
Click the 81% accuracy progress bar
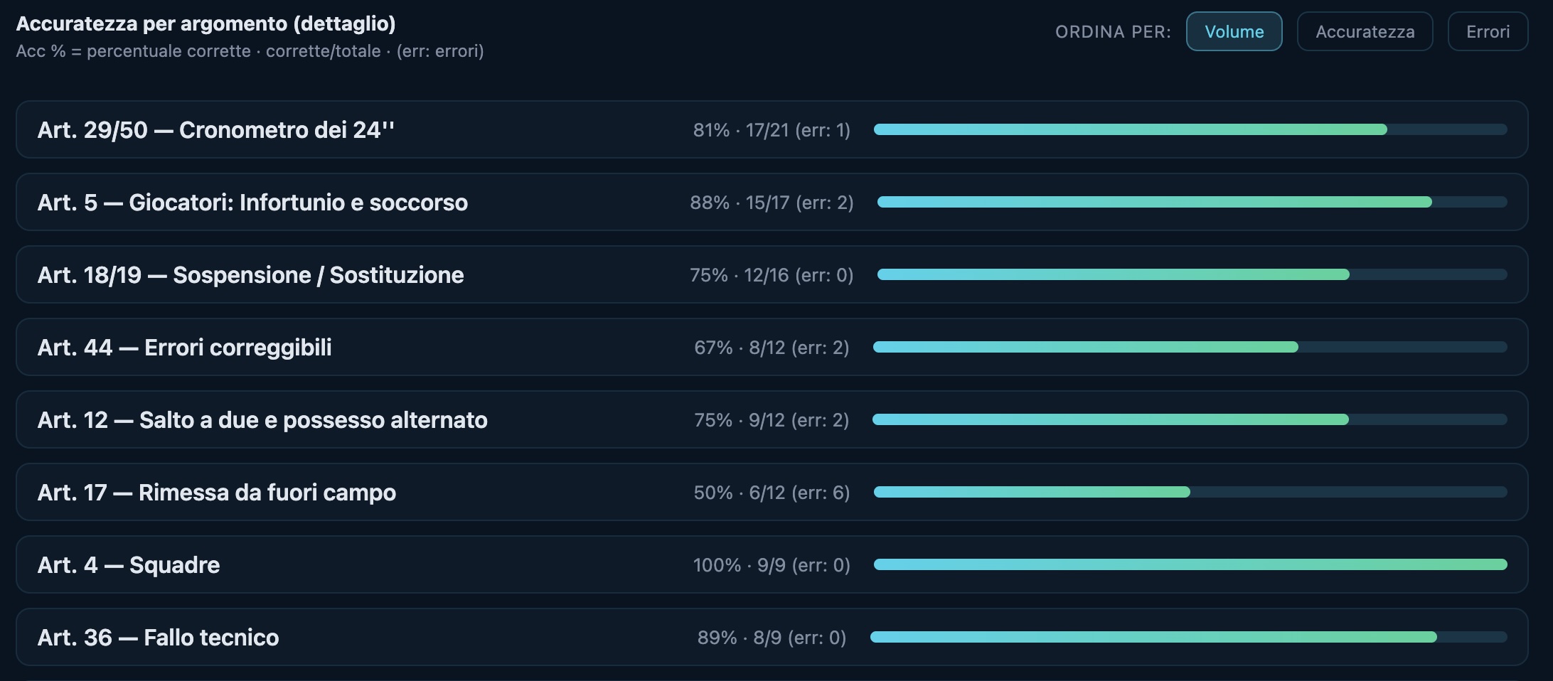click(1190, 129)
